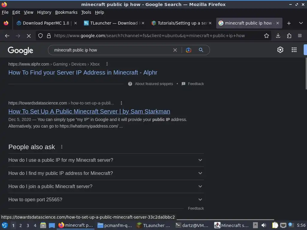Close the Download PaperMC tab
The height and width of the screenshot is (230, 307).
click(x=75, y=23)
